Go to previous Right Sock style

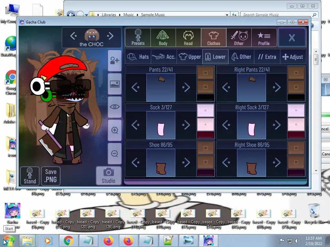(226, 125)
